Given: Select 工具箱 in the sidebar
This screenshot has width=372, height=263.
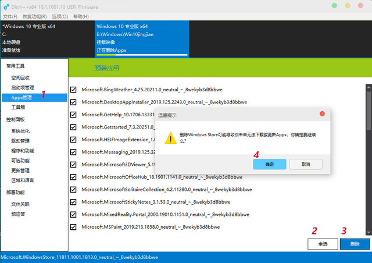Looking at the screenshot, I should point(18,108).
